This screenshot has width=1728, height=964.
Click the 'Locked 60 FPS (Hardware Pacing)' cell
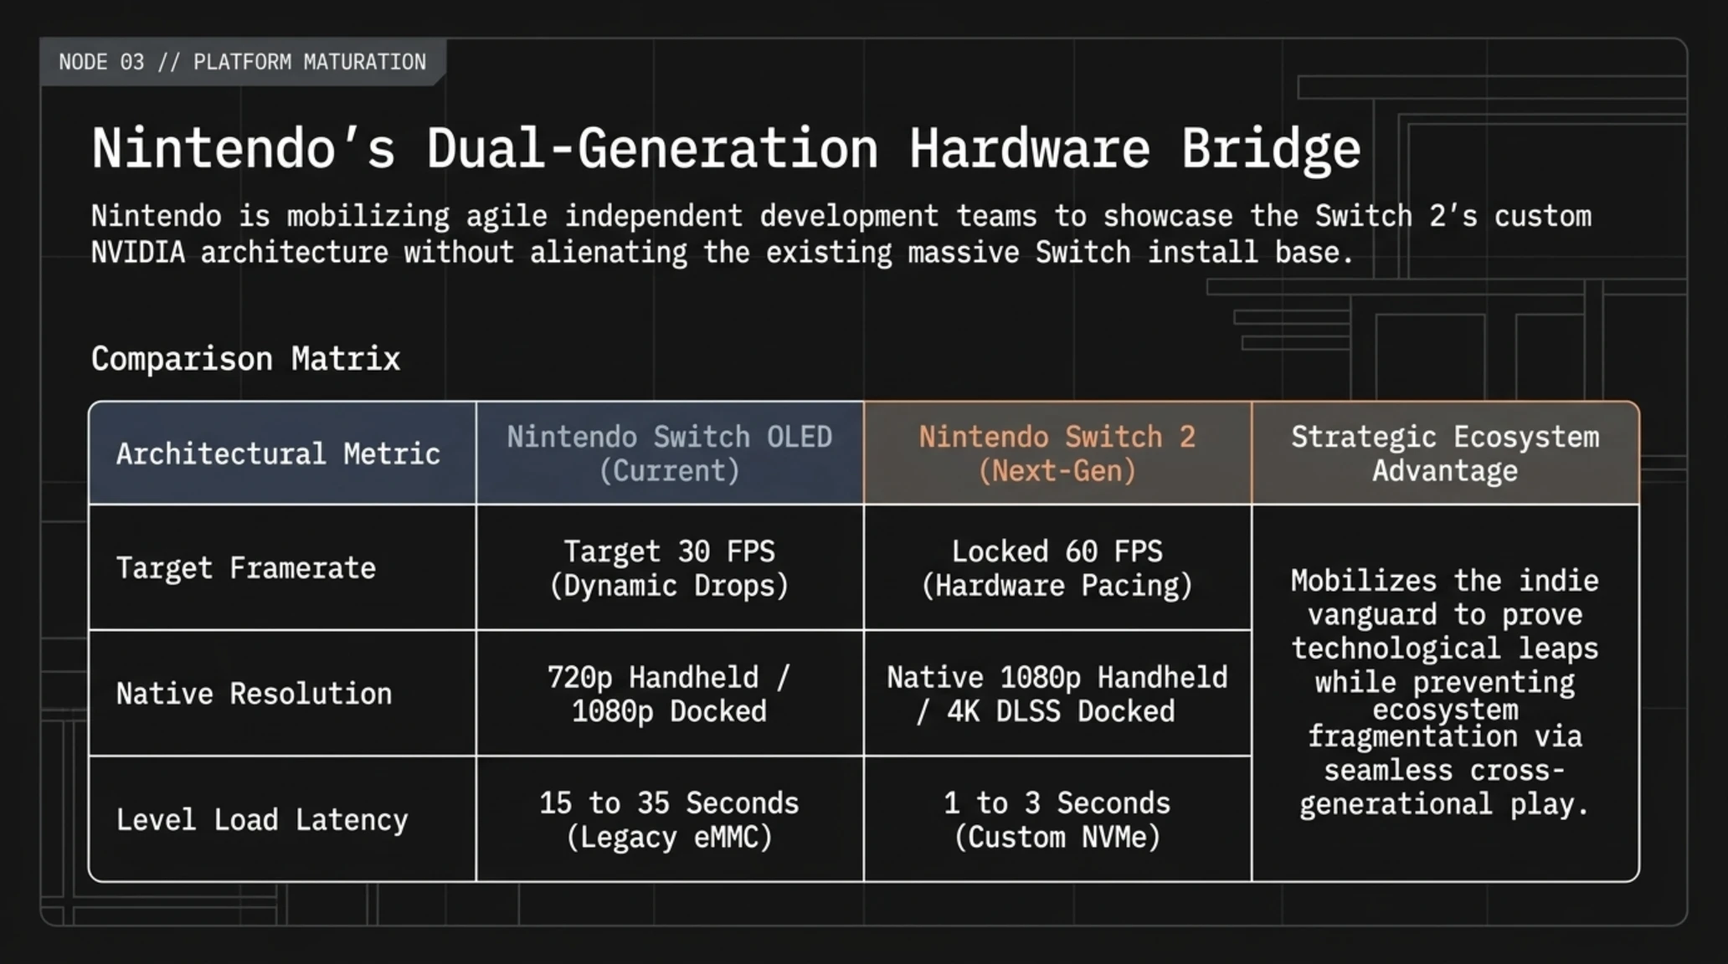(x=1057, y=567)
